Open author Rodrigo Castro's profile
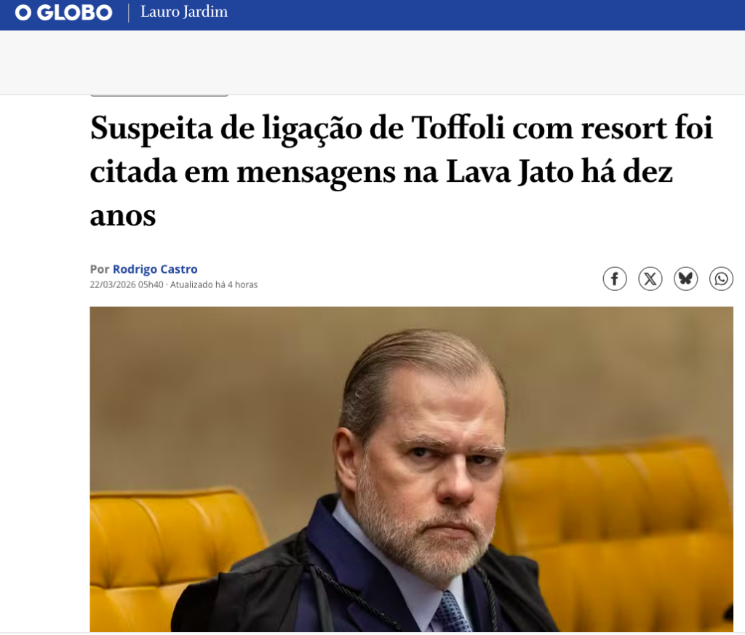Image resolution: width=745 pixels, height=635 pixels. coord(155,269)
